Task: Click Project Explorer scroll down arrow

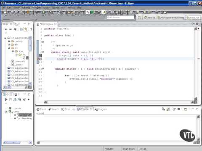Action: [30, 84]
